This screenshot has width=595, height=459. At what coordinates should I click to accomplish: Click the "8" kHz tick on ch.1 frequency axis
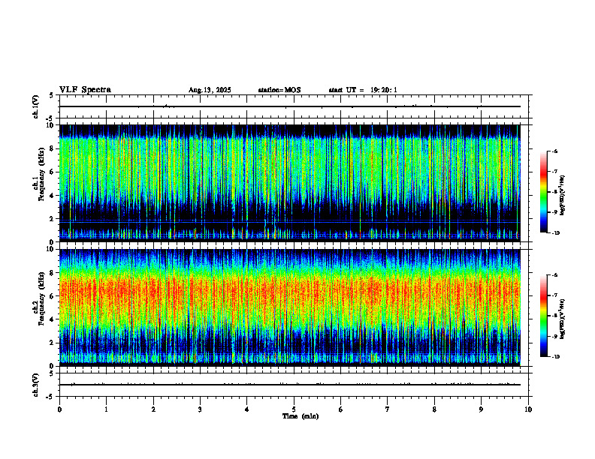(53, 148)
